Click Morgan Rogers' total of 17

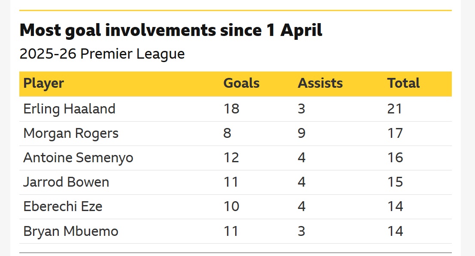point(395,133)
